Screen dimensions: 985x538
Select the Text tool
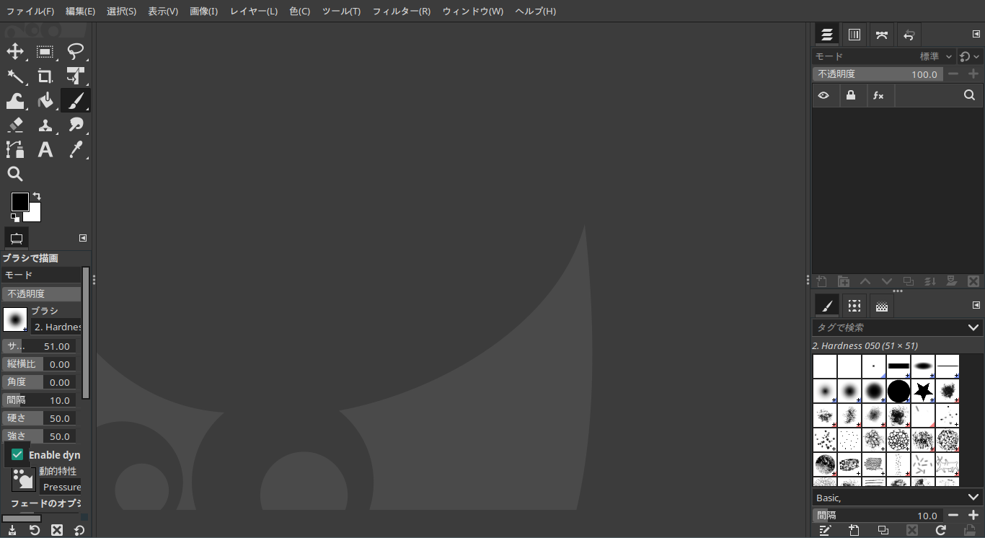pos(45,149)
